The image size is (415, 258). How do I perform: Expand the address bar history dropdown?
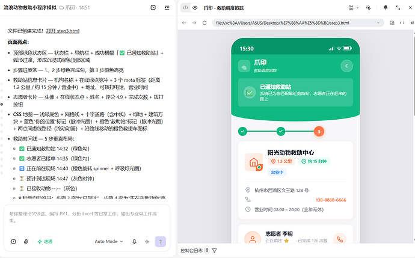point(378,23)
